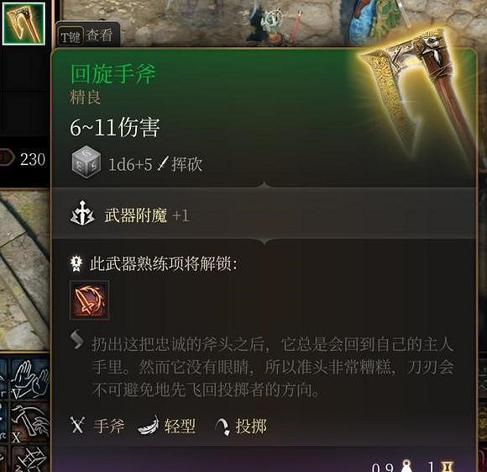Click the 6~11伤害 damage range text
This screenshot has height=472, width=487.
pyautogui.click(x=115, y=127)
